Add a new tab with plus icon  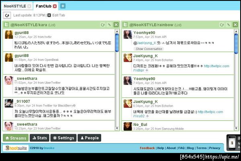click(x=63, y=6)
